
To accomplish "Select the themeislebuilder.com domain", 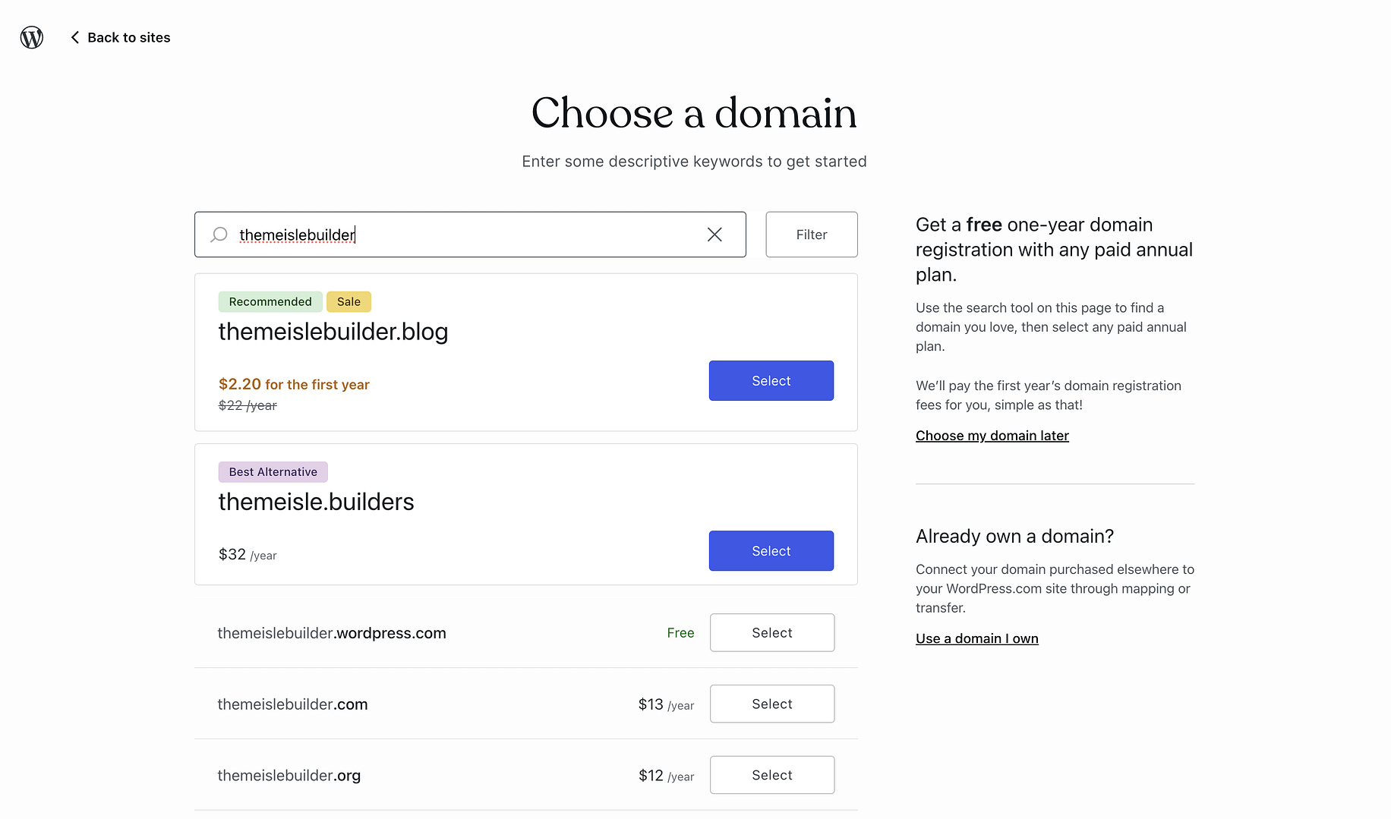I will point(771,704).
